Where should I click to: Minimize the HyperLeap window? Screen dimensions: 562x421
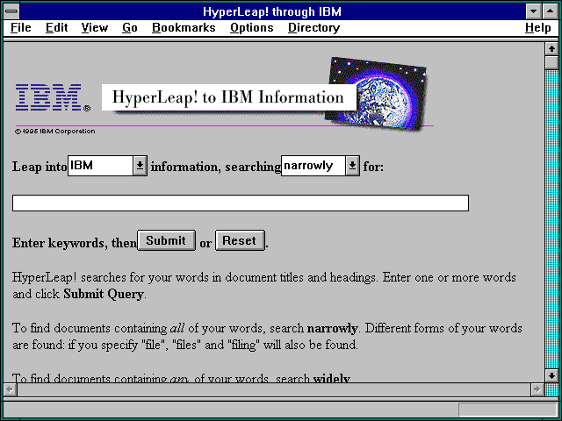[x=533, y=11]
